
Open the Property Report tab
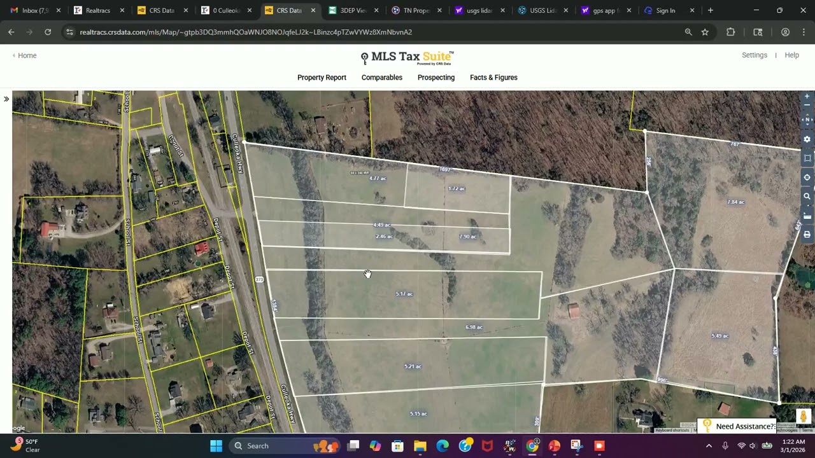(x=322, y=78)
